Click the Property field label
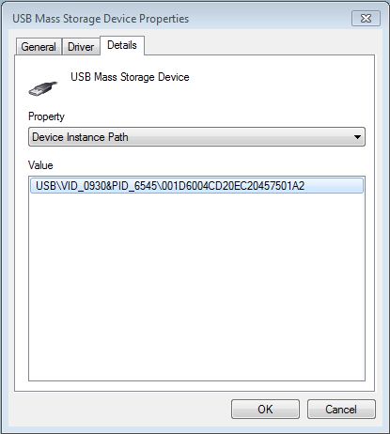 pos(46,116)
